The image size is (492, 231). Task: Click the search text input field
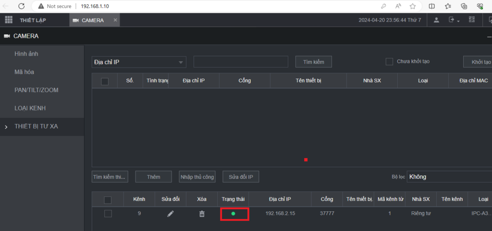pyautogui.click(x=240, y=62)
